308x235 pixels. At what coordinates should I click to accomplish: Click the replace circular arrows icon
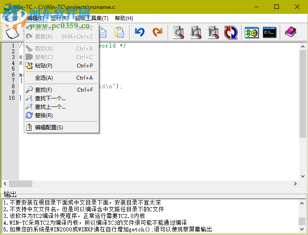(231, 32)
